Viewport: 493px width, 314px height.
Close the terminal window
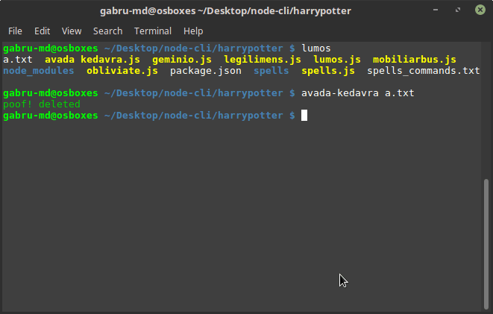480,10
